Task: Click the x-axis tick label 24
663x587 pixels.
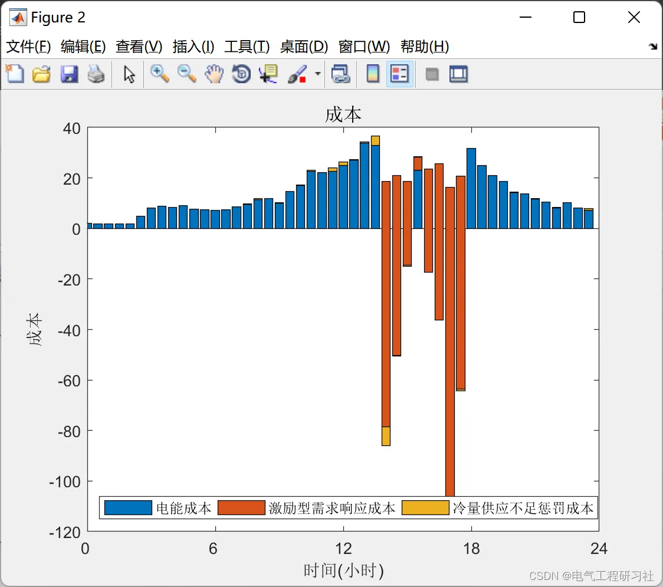Action: coord(599,549)
